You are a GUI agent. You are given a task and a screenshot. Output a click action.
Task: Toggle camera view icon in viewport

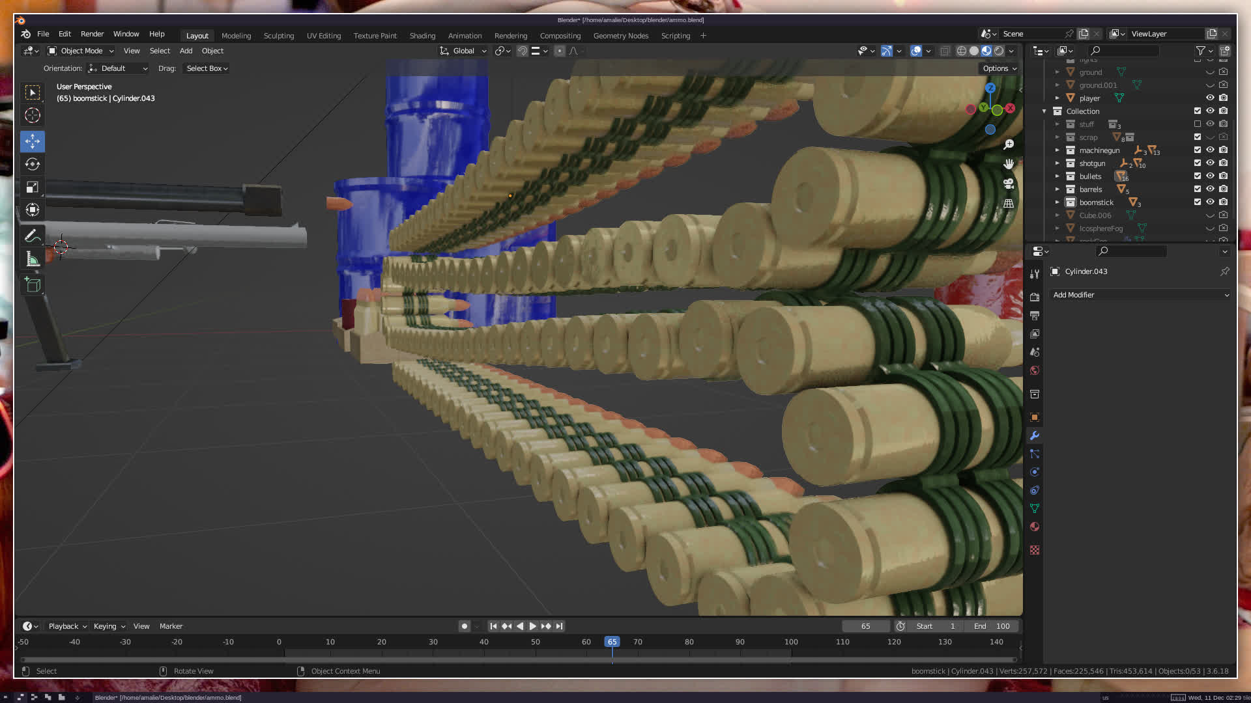coord(1009,184)
